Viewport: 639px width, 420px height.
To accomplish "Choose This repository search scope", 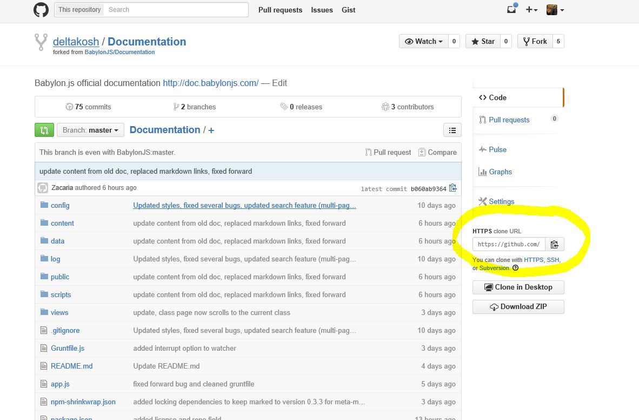I will (79, 9).
